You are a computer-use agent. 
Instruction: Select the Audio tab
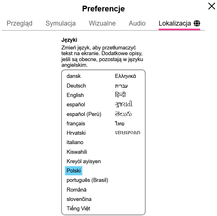coord(137,23)
